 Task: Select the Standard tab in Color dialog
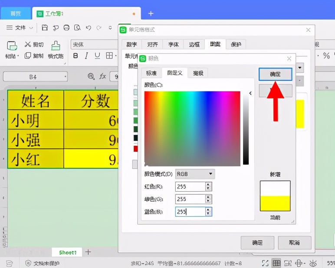coord(151,73)
